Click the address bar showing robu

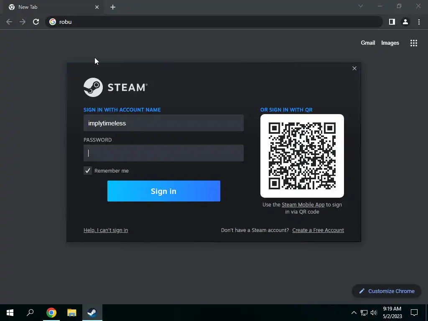point(214,22)
